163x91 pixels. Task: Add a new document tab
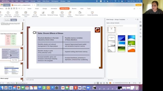pos(38,5)
